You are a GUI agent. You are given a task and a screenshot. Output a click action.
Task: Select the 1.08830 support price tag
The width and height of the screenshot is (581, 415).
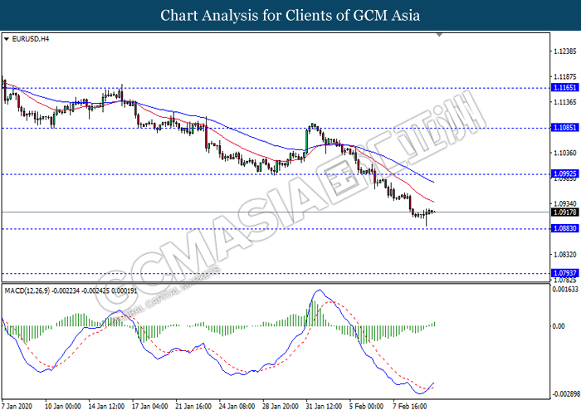(x=564, y=229)
